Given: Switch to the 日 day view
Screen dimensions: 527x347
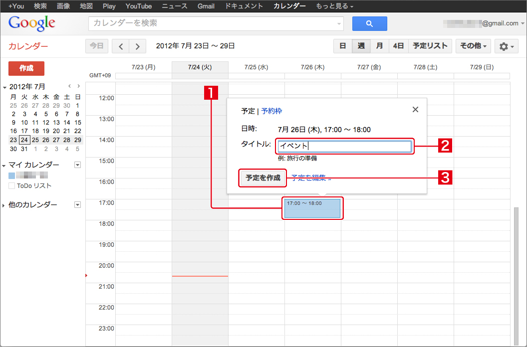Looking at the screenshot, I should pyautogui.click(x=342, y=46).
